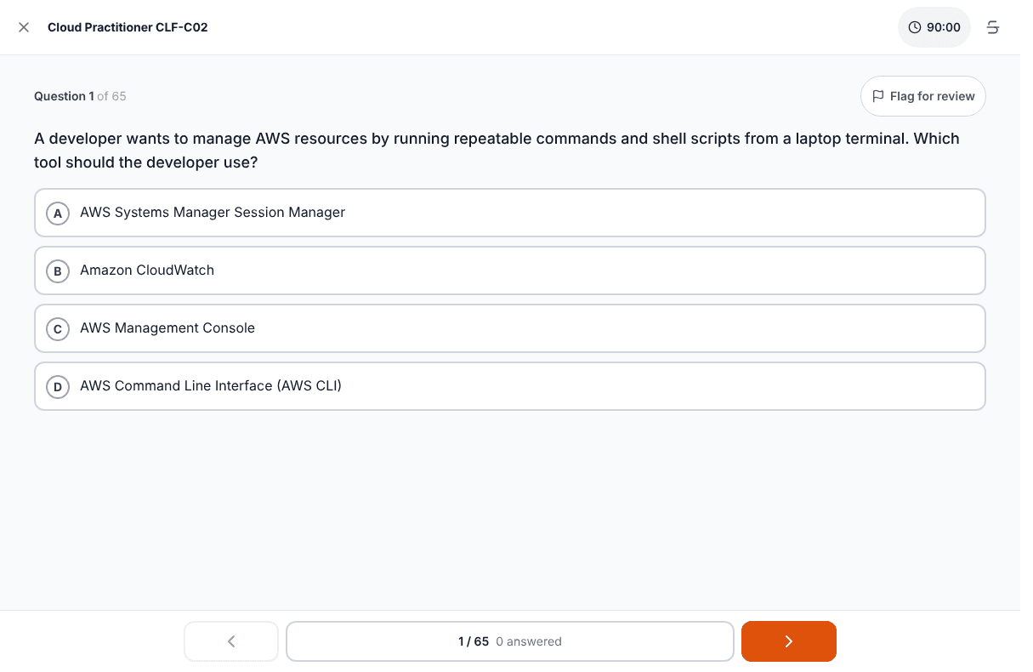This screenshot has width=1033, height=672.
Task: Click the strikethrough icon beside the timer
Action: point(992,27)
